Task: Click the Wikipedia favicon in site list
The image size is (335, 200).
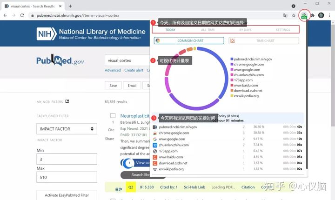Action: click(x=155, y=169)
